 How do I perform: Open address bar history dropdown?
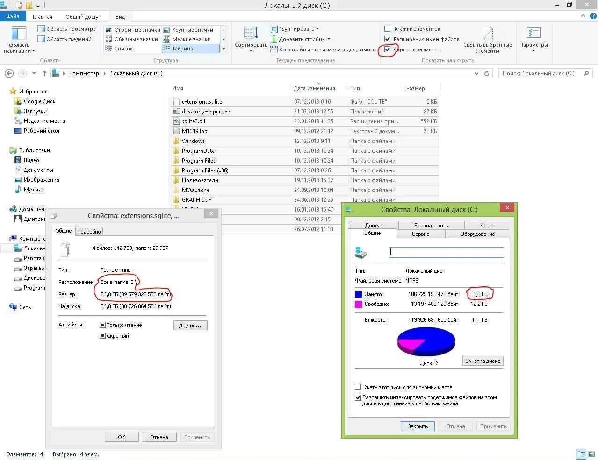pyautogui.click(x=476, y=73)
